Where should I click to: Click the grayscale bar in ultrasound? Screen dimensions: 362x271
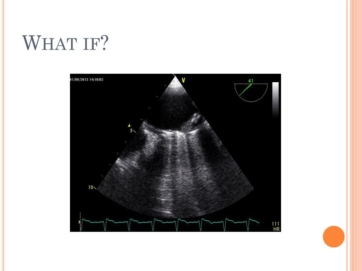(275, 100)
